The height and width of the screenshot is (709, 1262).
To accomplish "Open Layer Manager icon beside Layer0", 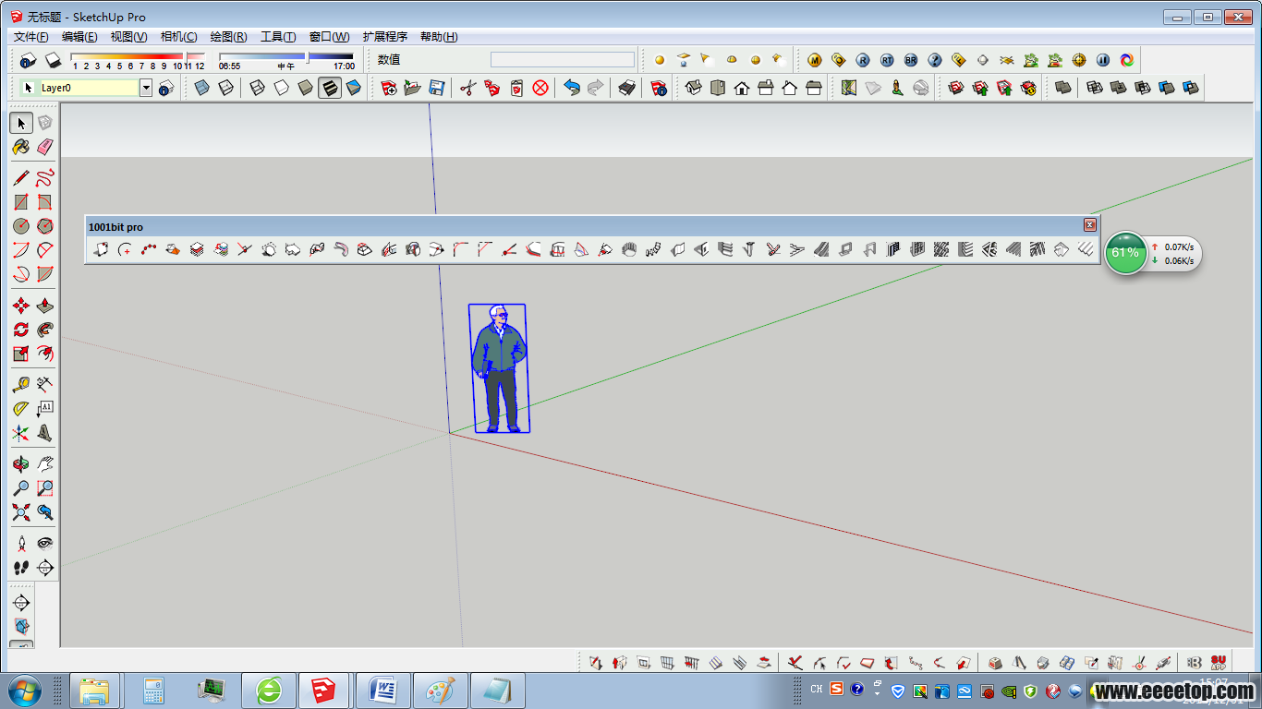I will pyautogui.click(x=166, y=88).
